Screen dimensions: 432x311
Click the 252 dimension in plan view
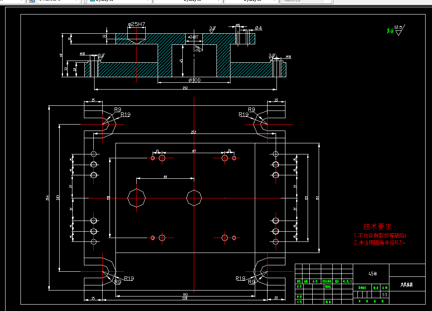click(193, 132)
